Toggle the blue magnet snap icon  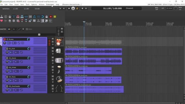[x=42, y=17]
